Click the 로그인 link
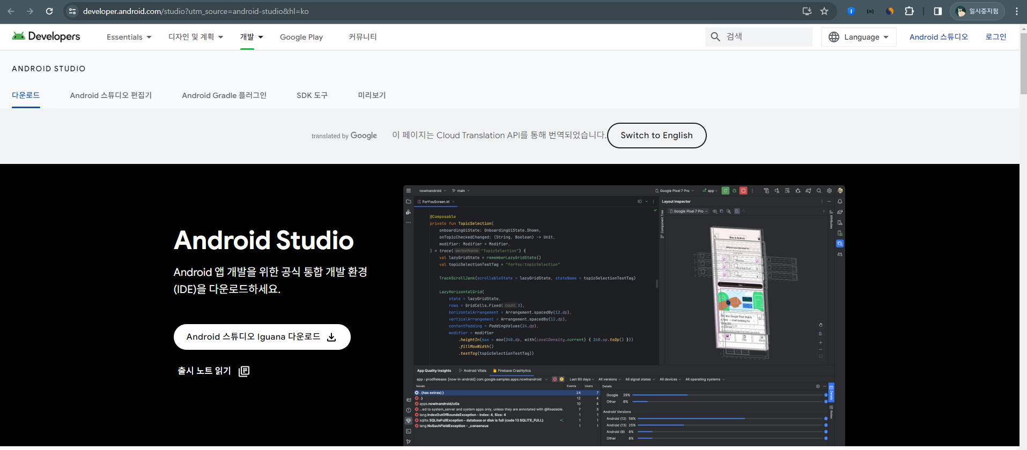Viewport: 1027px width, 450px height. tap(996, 37)
